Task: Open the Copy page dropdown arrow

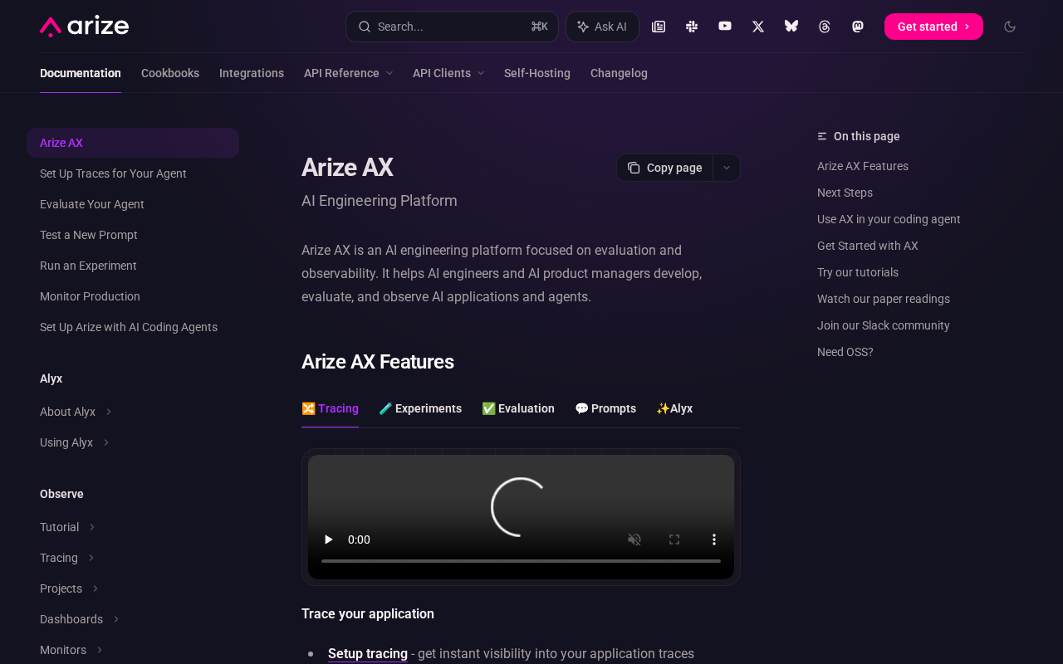Action: pyautogui.click(x=727, y=168)
